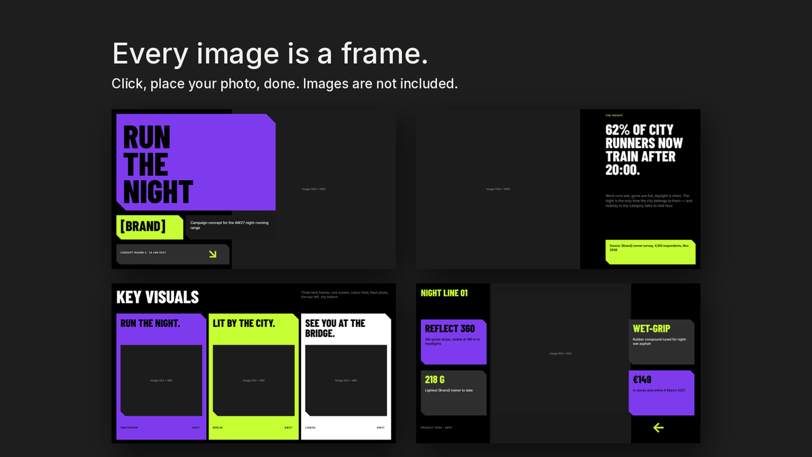Click the 218 G feature card title
Viewport: 812px width, 457px height.
(x=435, y=379)
